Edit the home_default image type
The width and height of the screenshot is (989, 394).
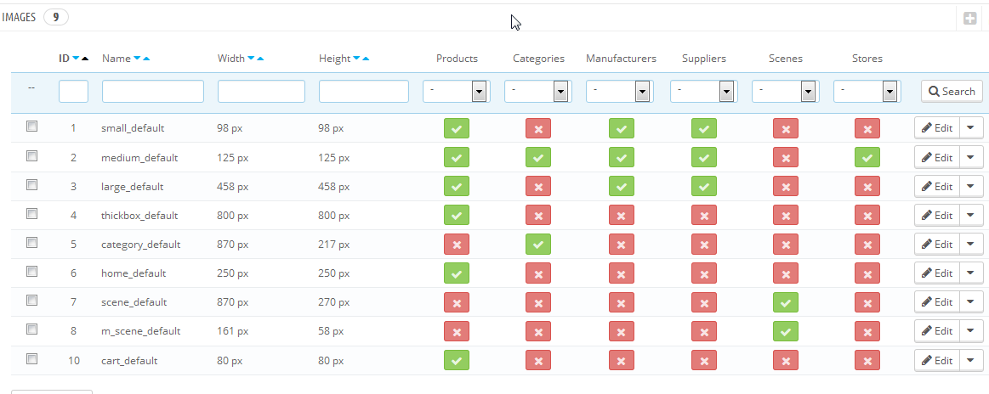tap(936, 273)
